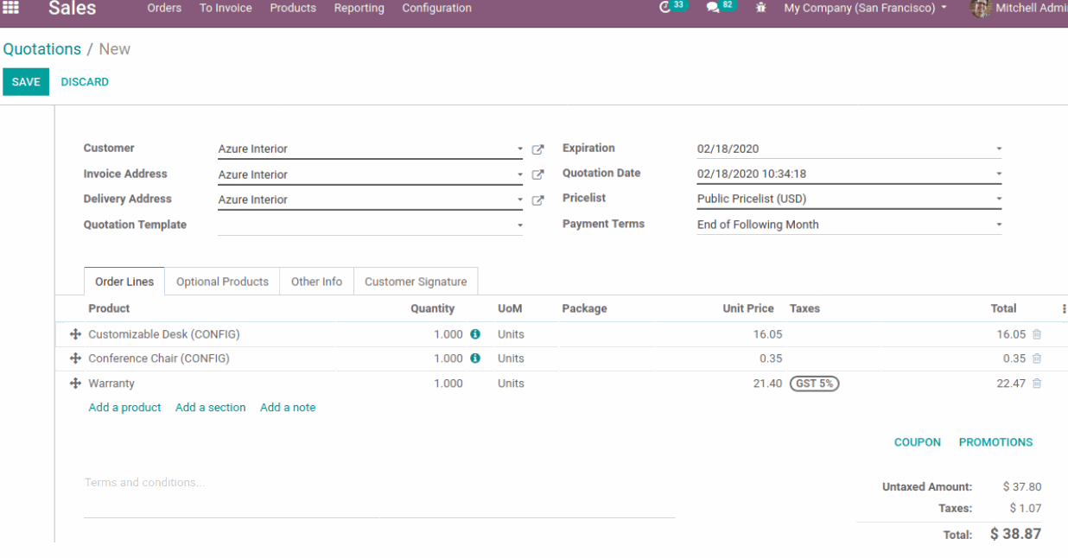Open the Quotation Template dropdown
Screen dimensions: 1068x558
coord(519,225)
